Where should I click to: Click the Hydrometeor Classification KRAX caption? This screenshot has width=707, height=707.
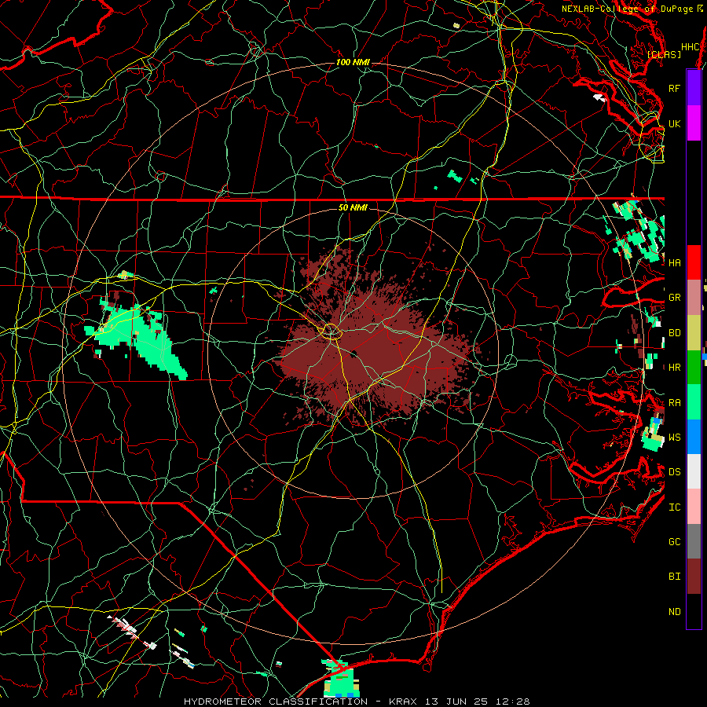[357, 702]
